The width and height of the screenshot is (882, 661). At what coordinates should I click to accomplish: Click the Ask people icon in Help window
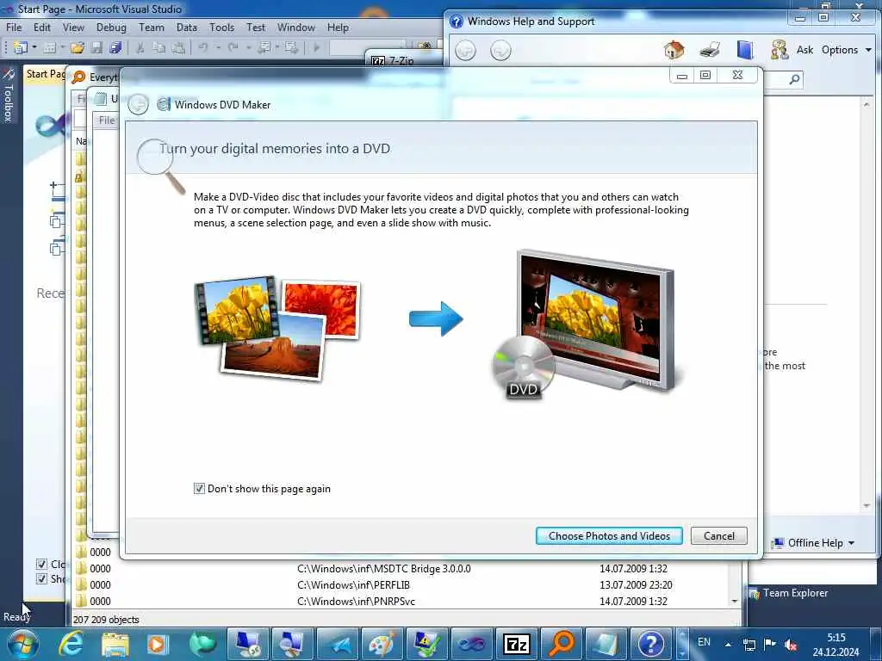(780, 50)
